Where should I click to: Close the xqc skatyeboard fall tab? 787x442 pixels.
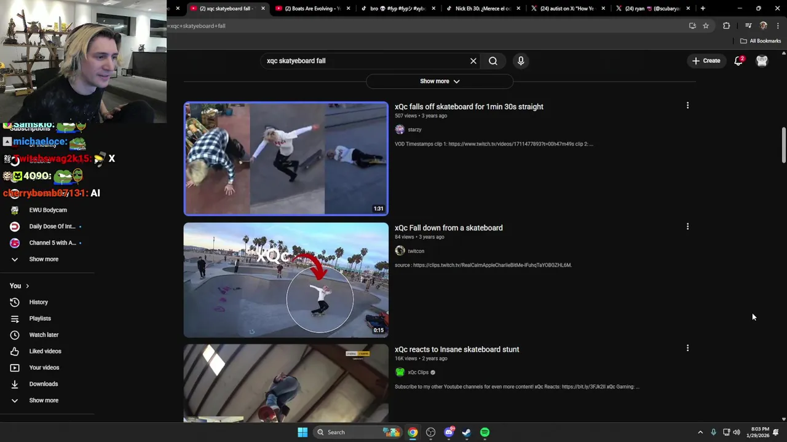coord(263,9)
